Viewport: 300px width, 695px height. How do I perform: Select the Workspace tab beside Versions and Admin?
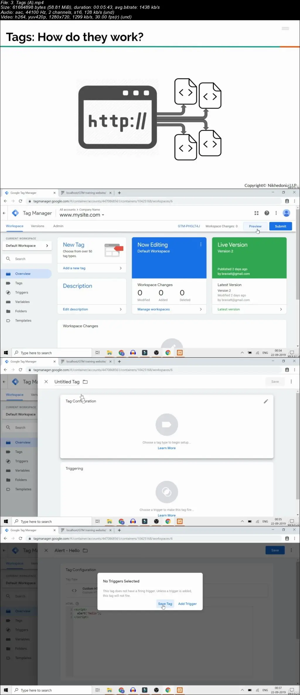click(x=15, y=226)
